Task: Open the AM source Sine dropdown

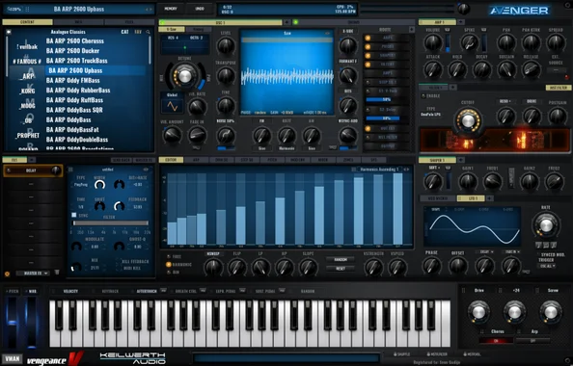Action: pos(312,148)
